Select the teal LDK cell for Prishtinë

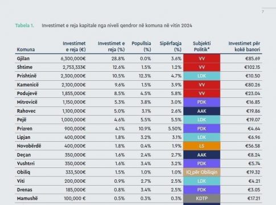pos(201,76)
